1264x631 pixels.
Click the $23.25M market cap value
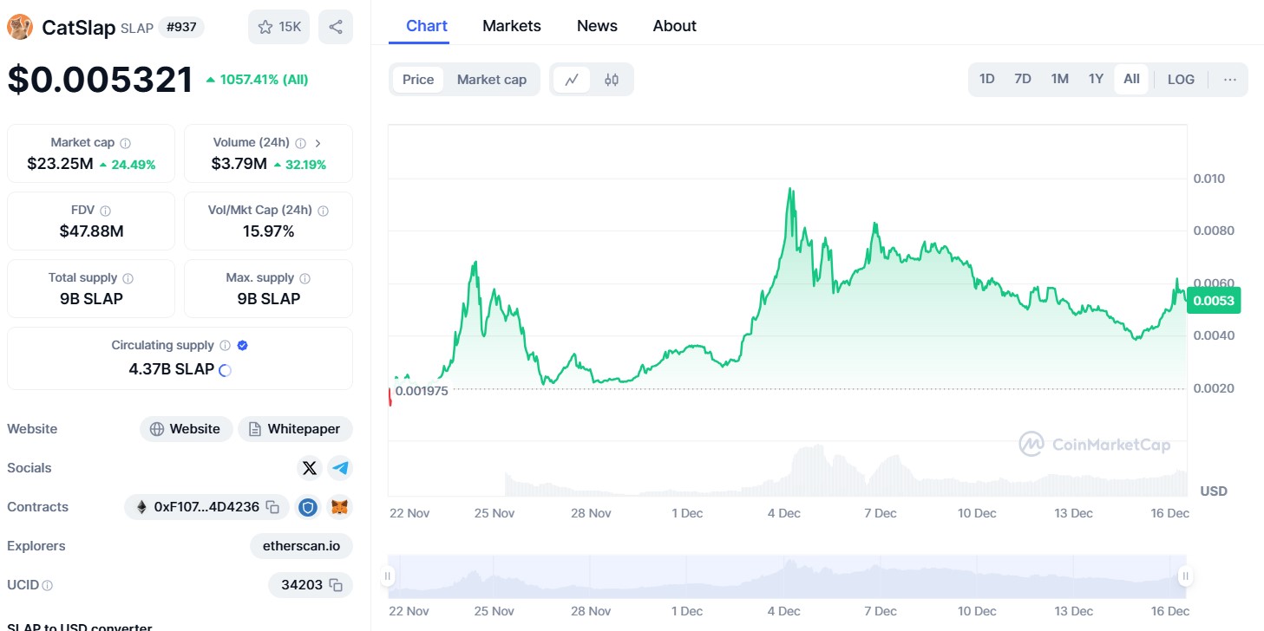tap(60, 164)
